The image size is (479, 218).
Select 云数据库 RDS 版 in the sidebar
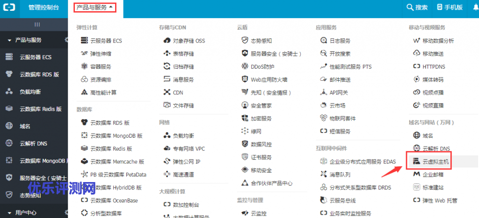tap(39, 74)
